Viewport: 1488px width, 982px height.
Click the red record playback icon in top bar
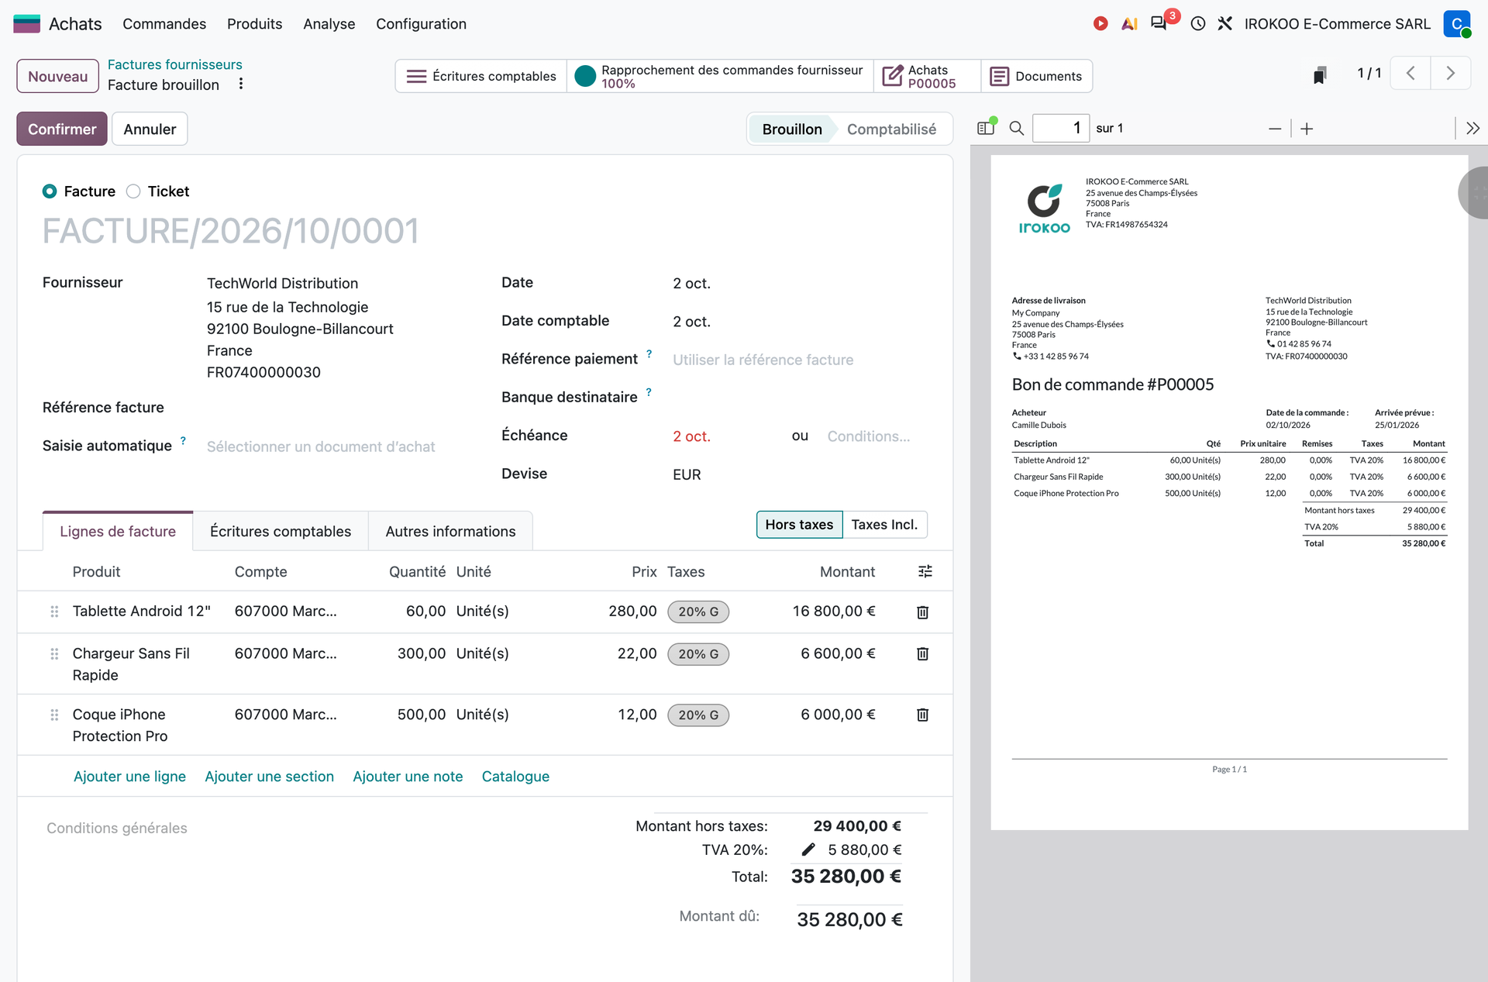pyautogui.click(x=1100, y=24)
